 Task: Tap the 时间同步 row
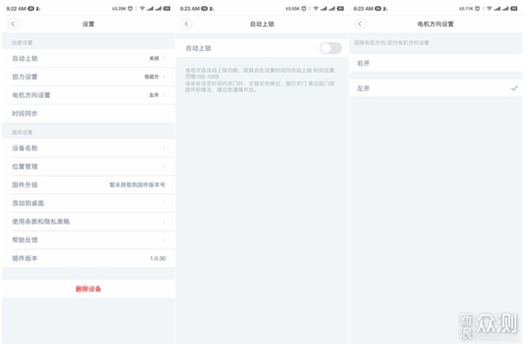click(x=87, y=114)
